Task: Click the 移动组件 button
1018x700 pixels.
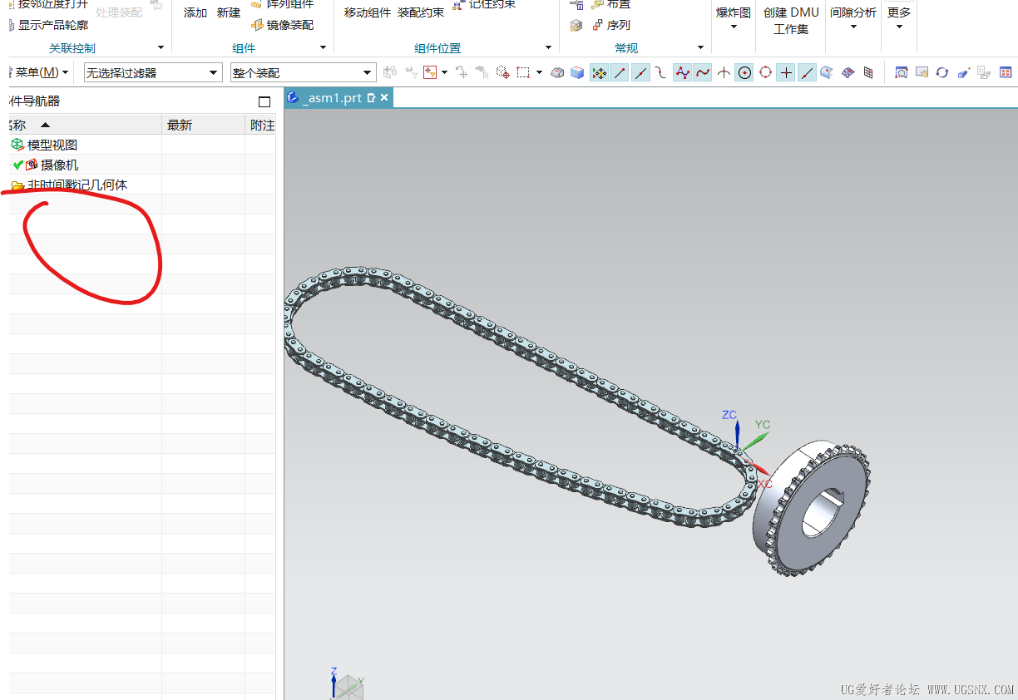Action: coord(368,12)
